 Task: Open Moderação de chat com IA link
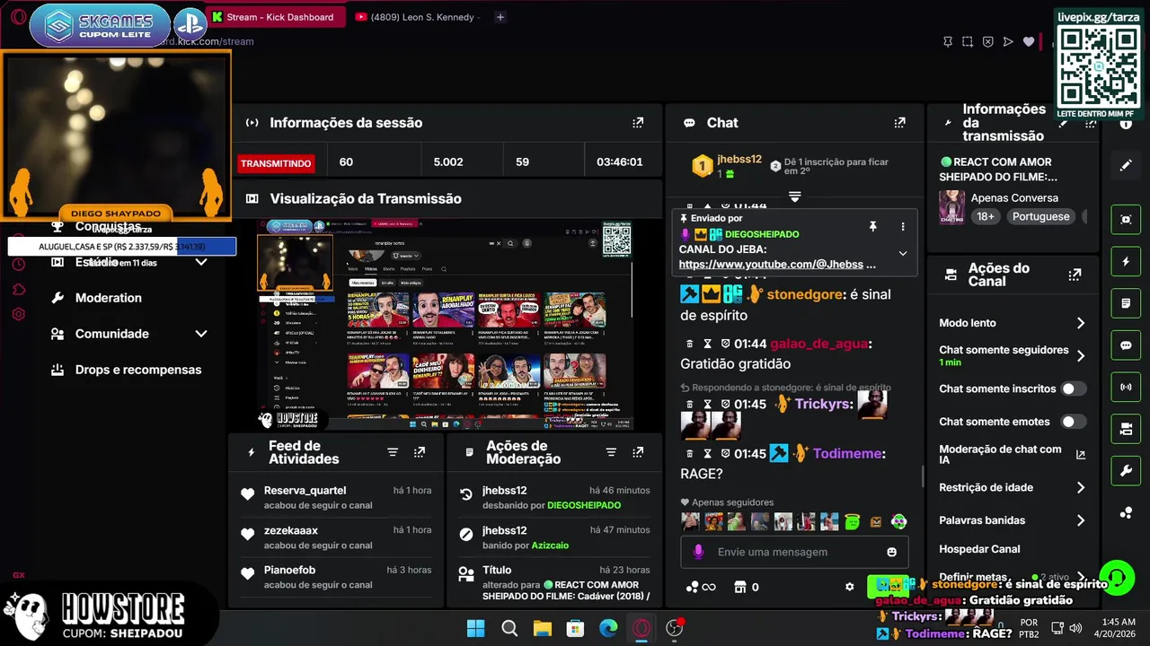pyautogui.click(x=1080, y=455)
